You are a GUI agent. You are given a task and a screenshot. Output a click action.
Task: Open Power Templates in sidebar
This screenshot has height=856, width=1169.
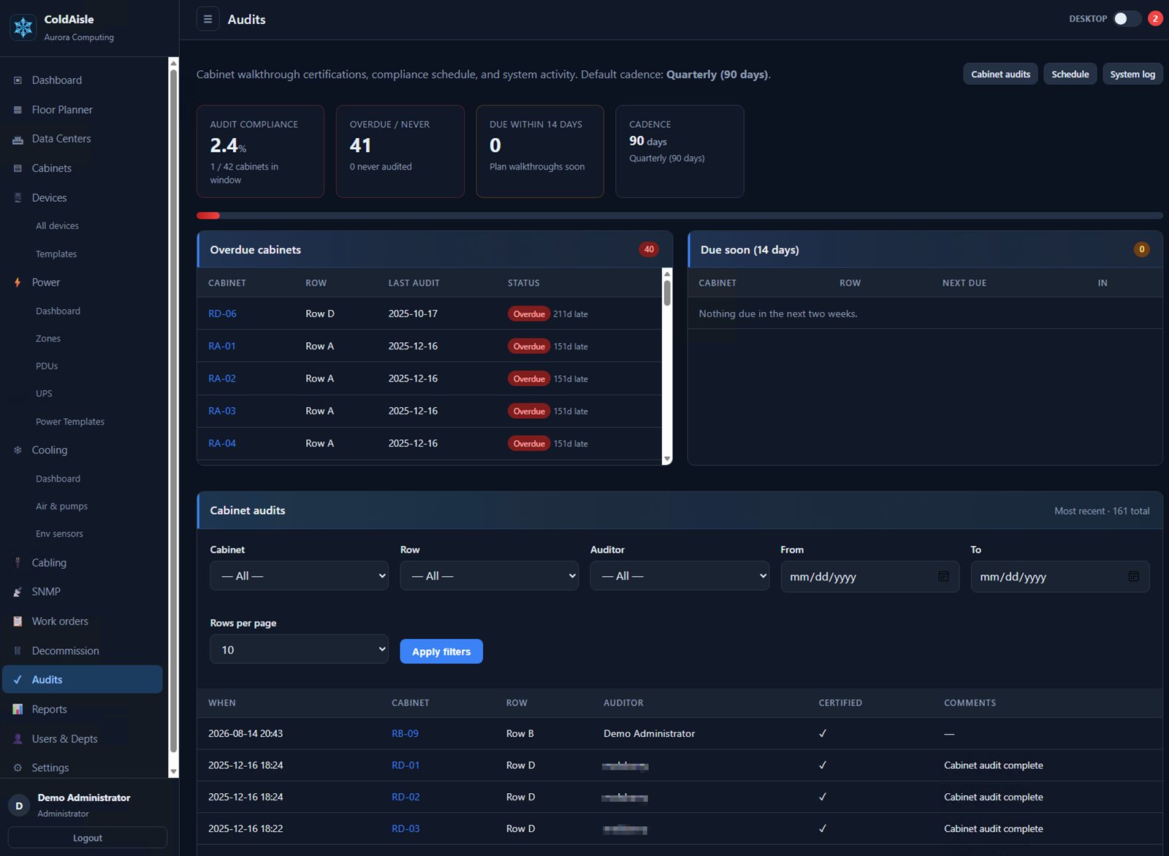[70, 422]
